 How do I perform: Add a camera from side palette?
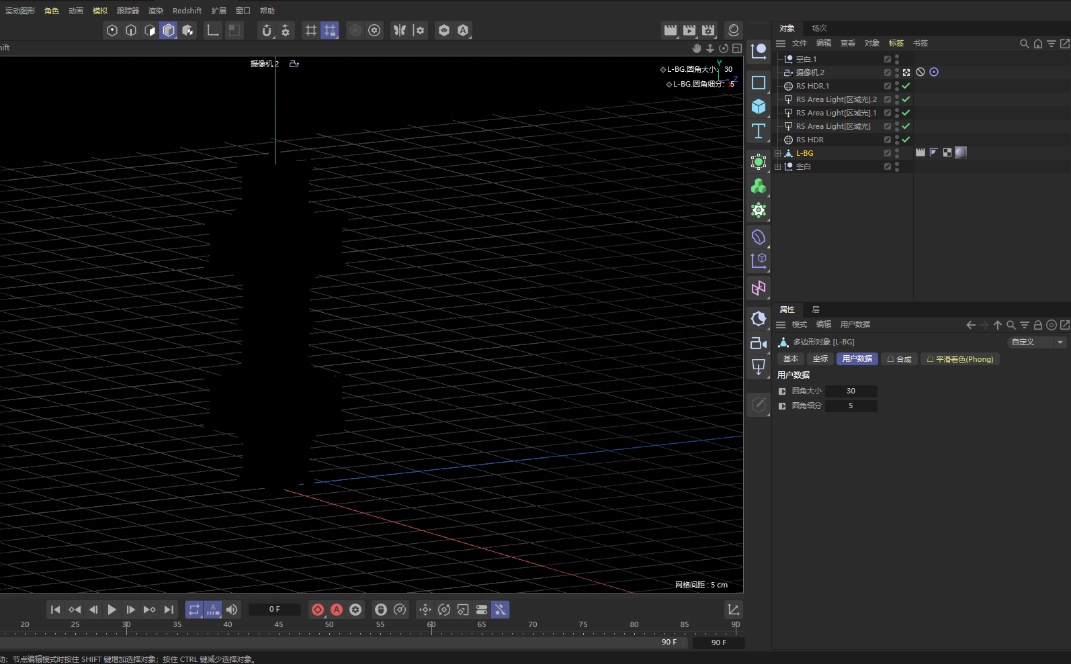pos(759,343)
